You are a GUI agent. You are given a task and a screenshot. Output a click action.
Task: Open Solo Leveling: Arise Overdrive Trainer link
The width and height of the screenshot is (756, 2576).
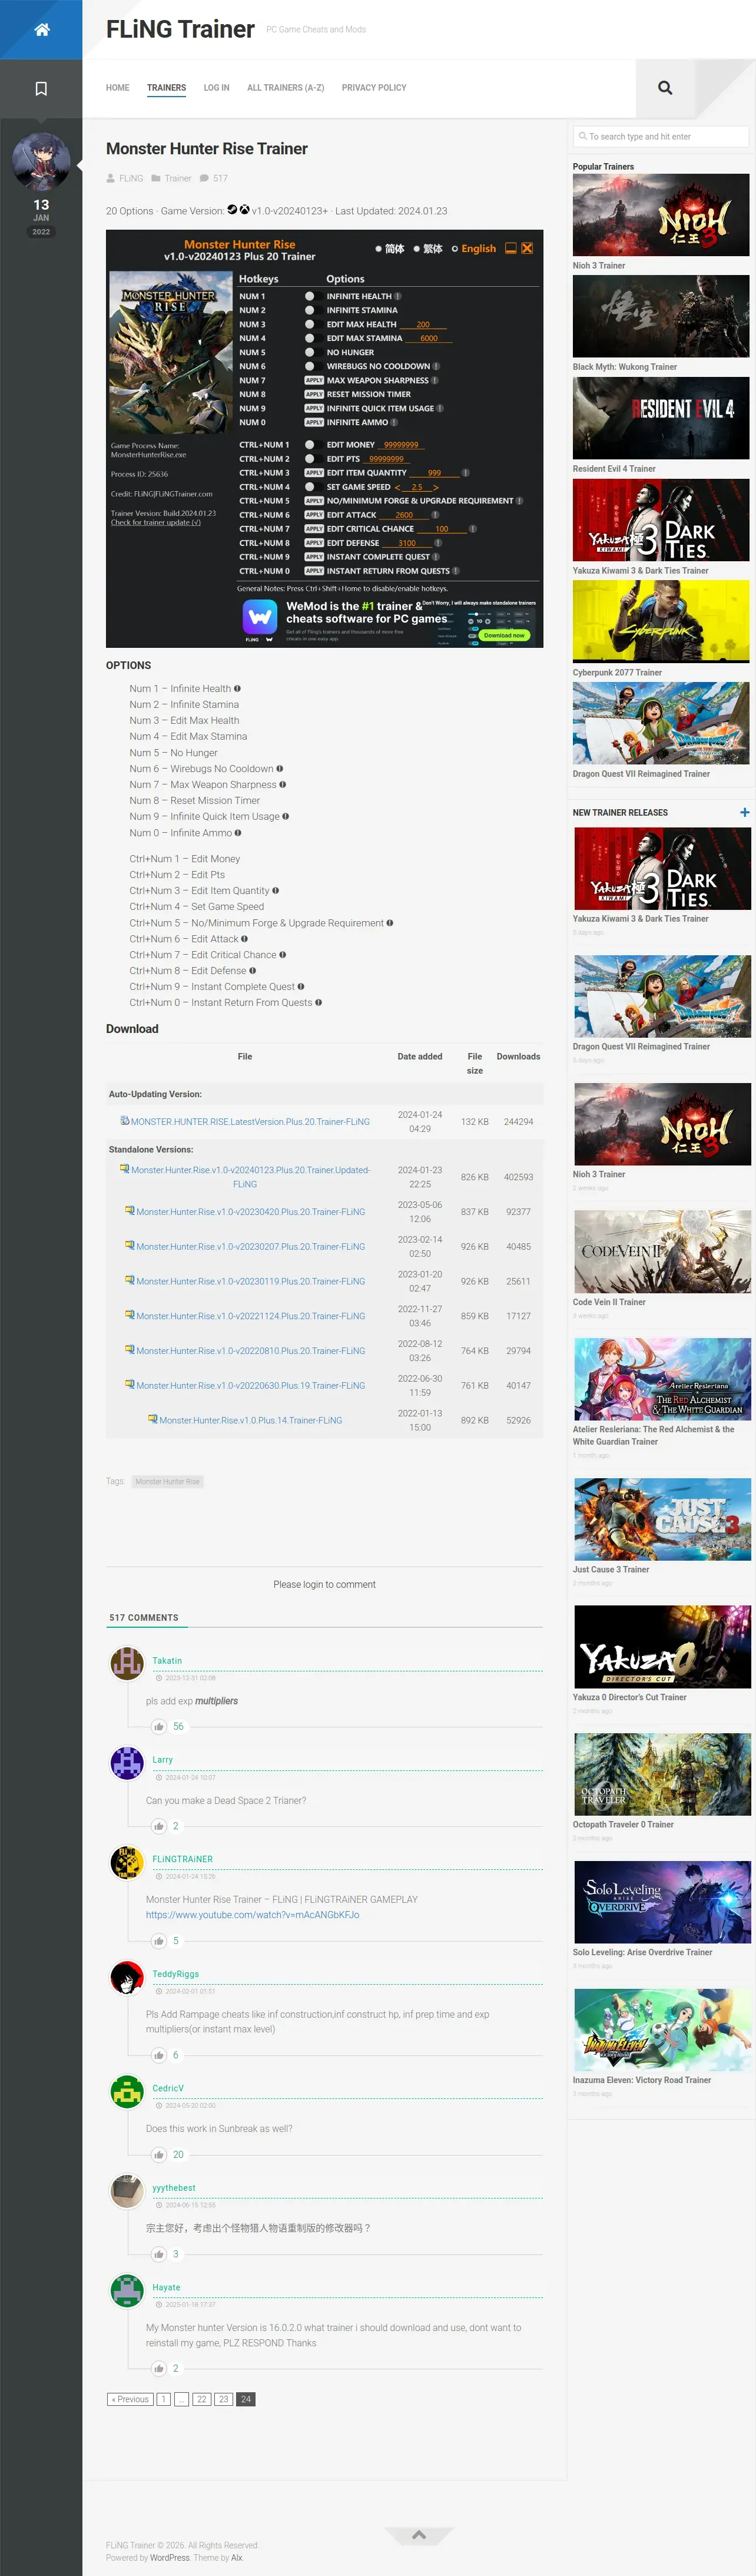(x=643, y=1952)
